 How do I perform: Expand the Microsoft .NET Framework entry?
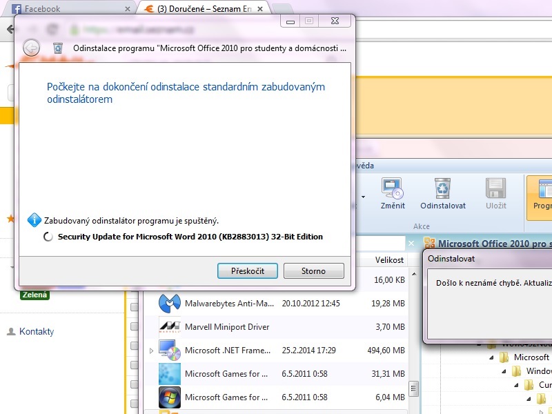click(152, 351)
